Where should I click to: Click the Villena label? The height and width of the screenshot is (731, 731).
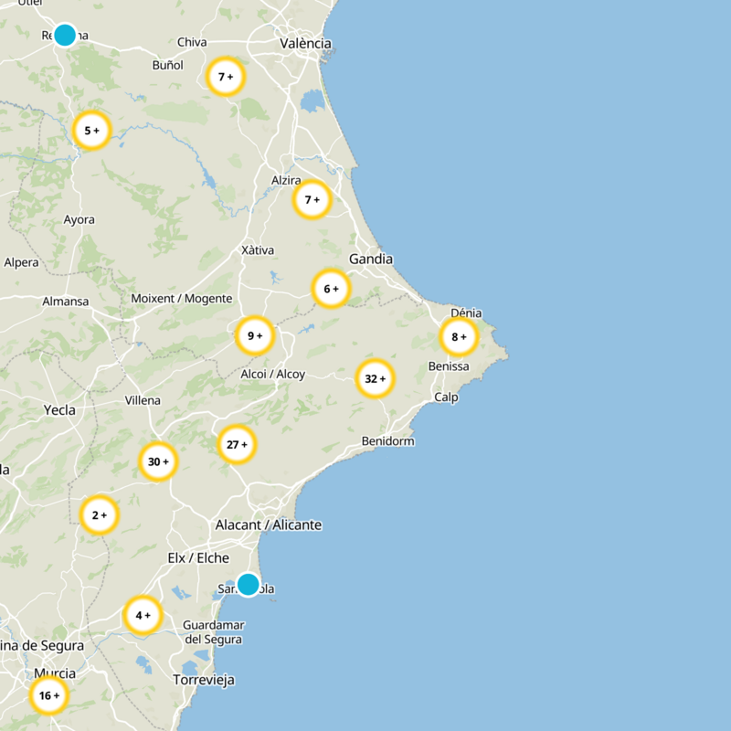143,400
